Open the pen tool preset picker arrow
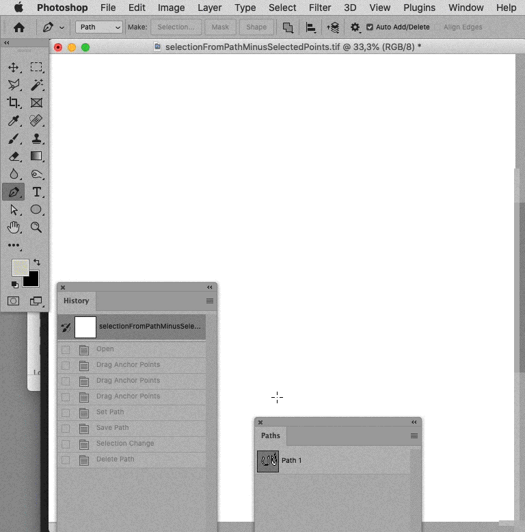Screen dimensions: 525x532 [62, 27]
